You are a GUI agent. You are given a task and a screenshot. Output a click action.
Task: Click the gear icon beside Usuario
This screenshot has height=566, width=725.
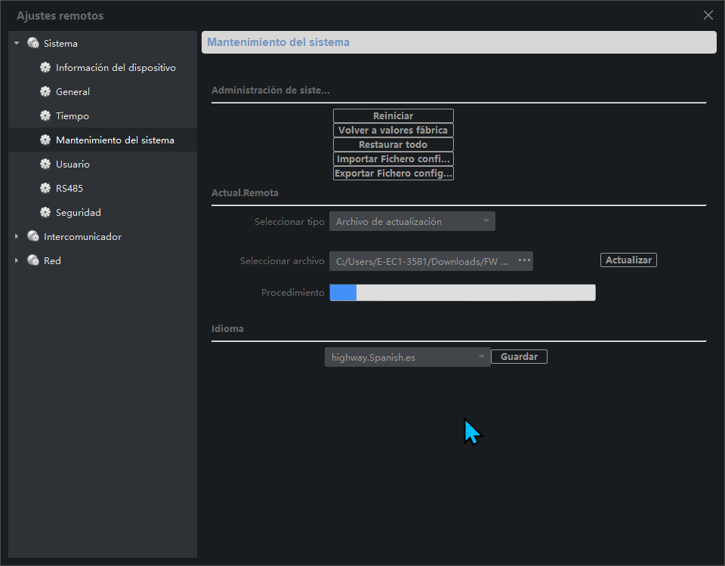pyautogui.click(x=45, y=164)
